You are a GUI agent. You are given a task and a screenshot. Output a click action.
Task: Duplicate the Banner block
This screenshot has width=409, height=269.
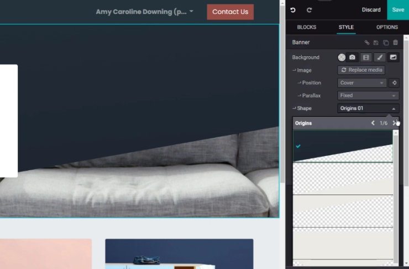386,42
